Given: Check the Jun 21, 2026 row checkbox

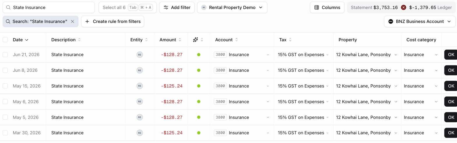Looking at the screenshot, I should (x=5, y=55).
